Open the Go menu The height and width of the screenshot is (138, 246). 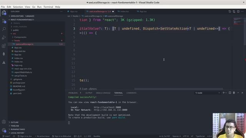pyautogui.click(x=33, y=7)
